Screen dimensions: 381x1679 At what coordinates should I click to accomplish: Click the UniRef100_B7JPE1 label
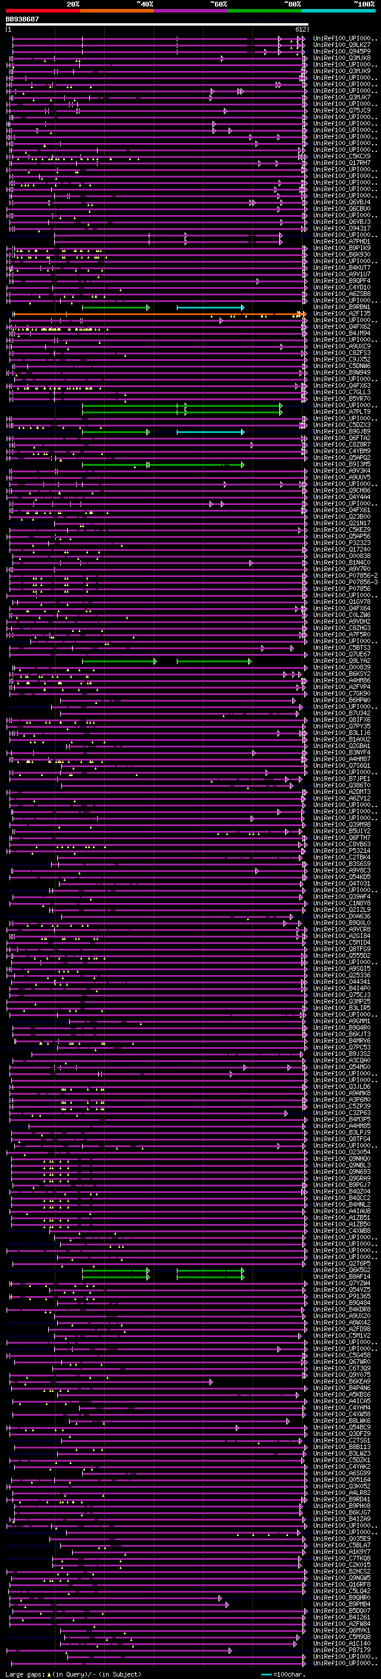(342, 779)
